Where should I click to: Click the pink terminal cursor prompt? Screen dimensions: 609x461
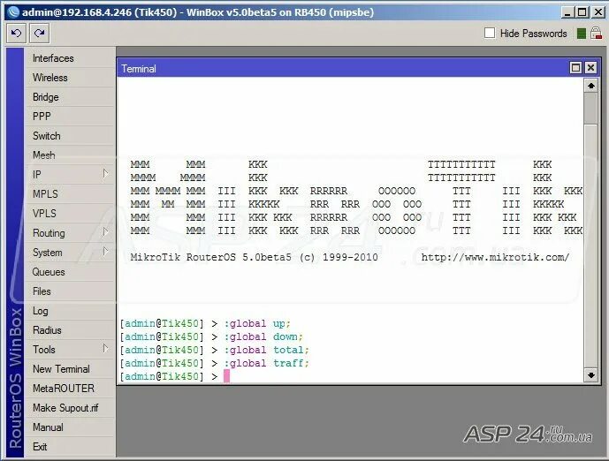coord(227,376)
